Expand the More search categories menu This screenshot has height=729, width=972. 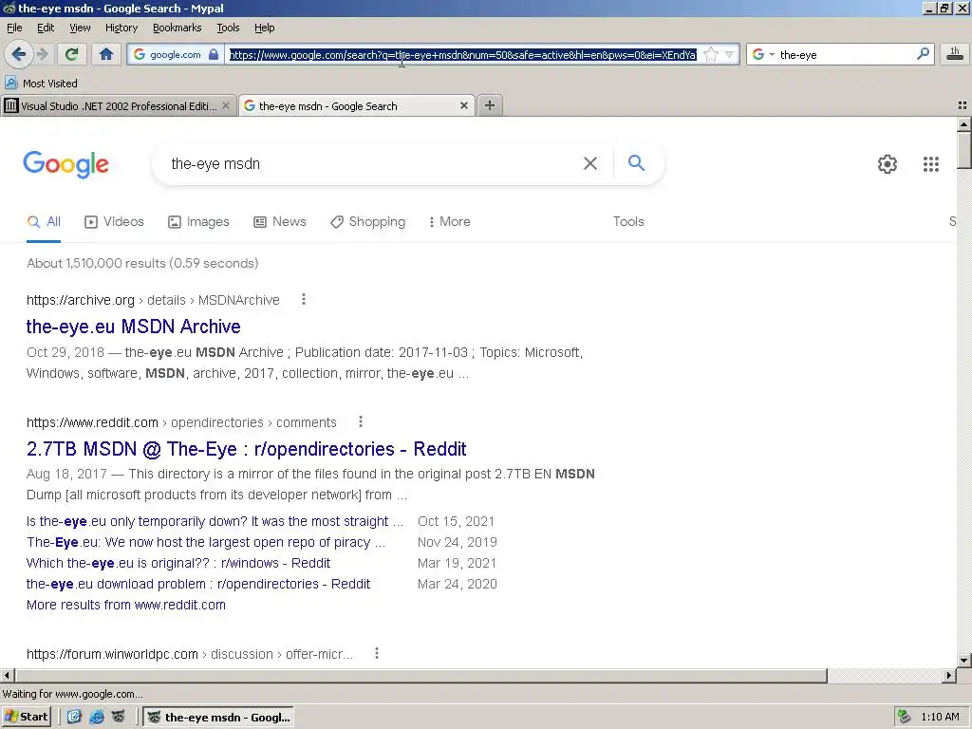tap(449, 222)
